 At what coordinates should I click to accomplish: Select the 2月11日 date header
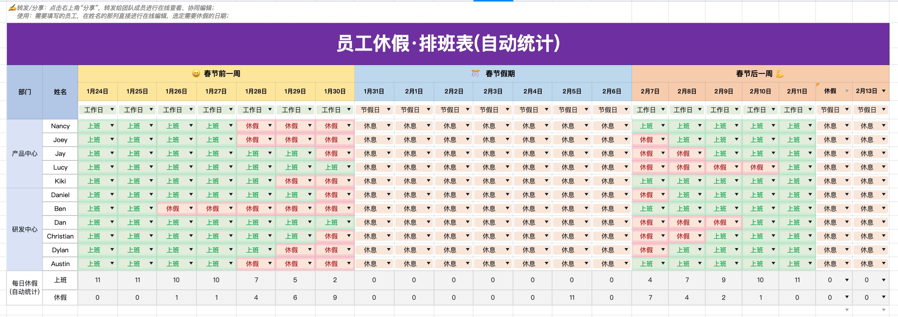click(797, 92)
